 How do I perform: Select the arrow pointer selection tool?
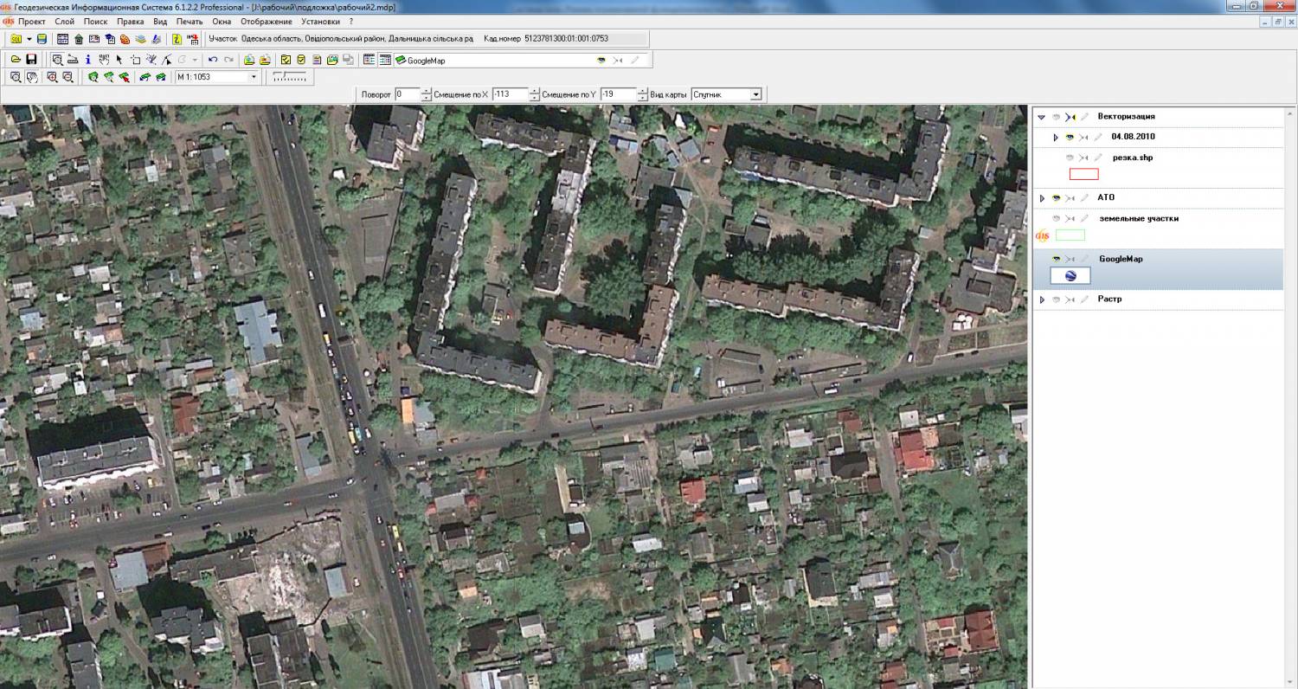[119, 60]
